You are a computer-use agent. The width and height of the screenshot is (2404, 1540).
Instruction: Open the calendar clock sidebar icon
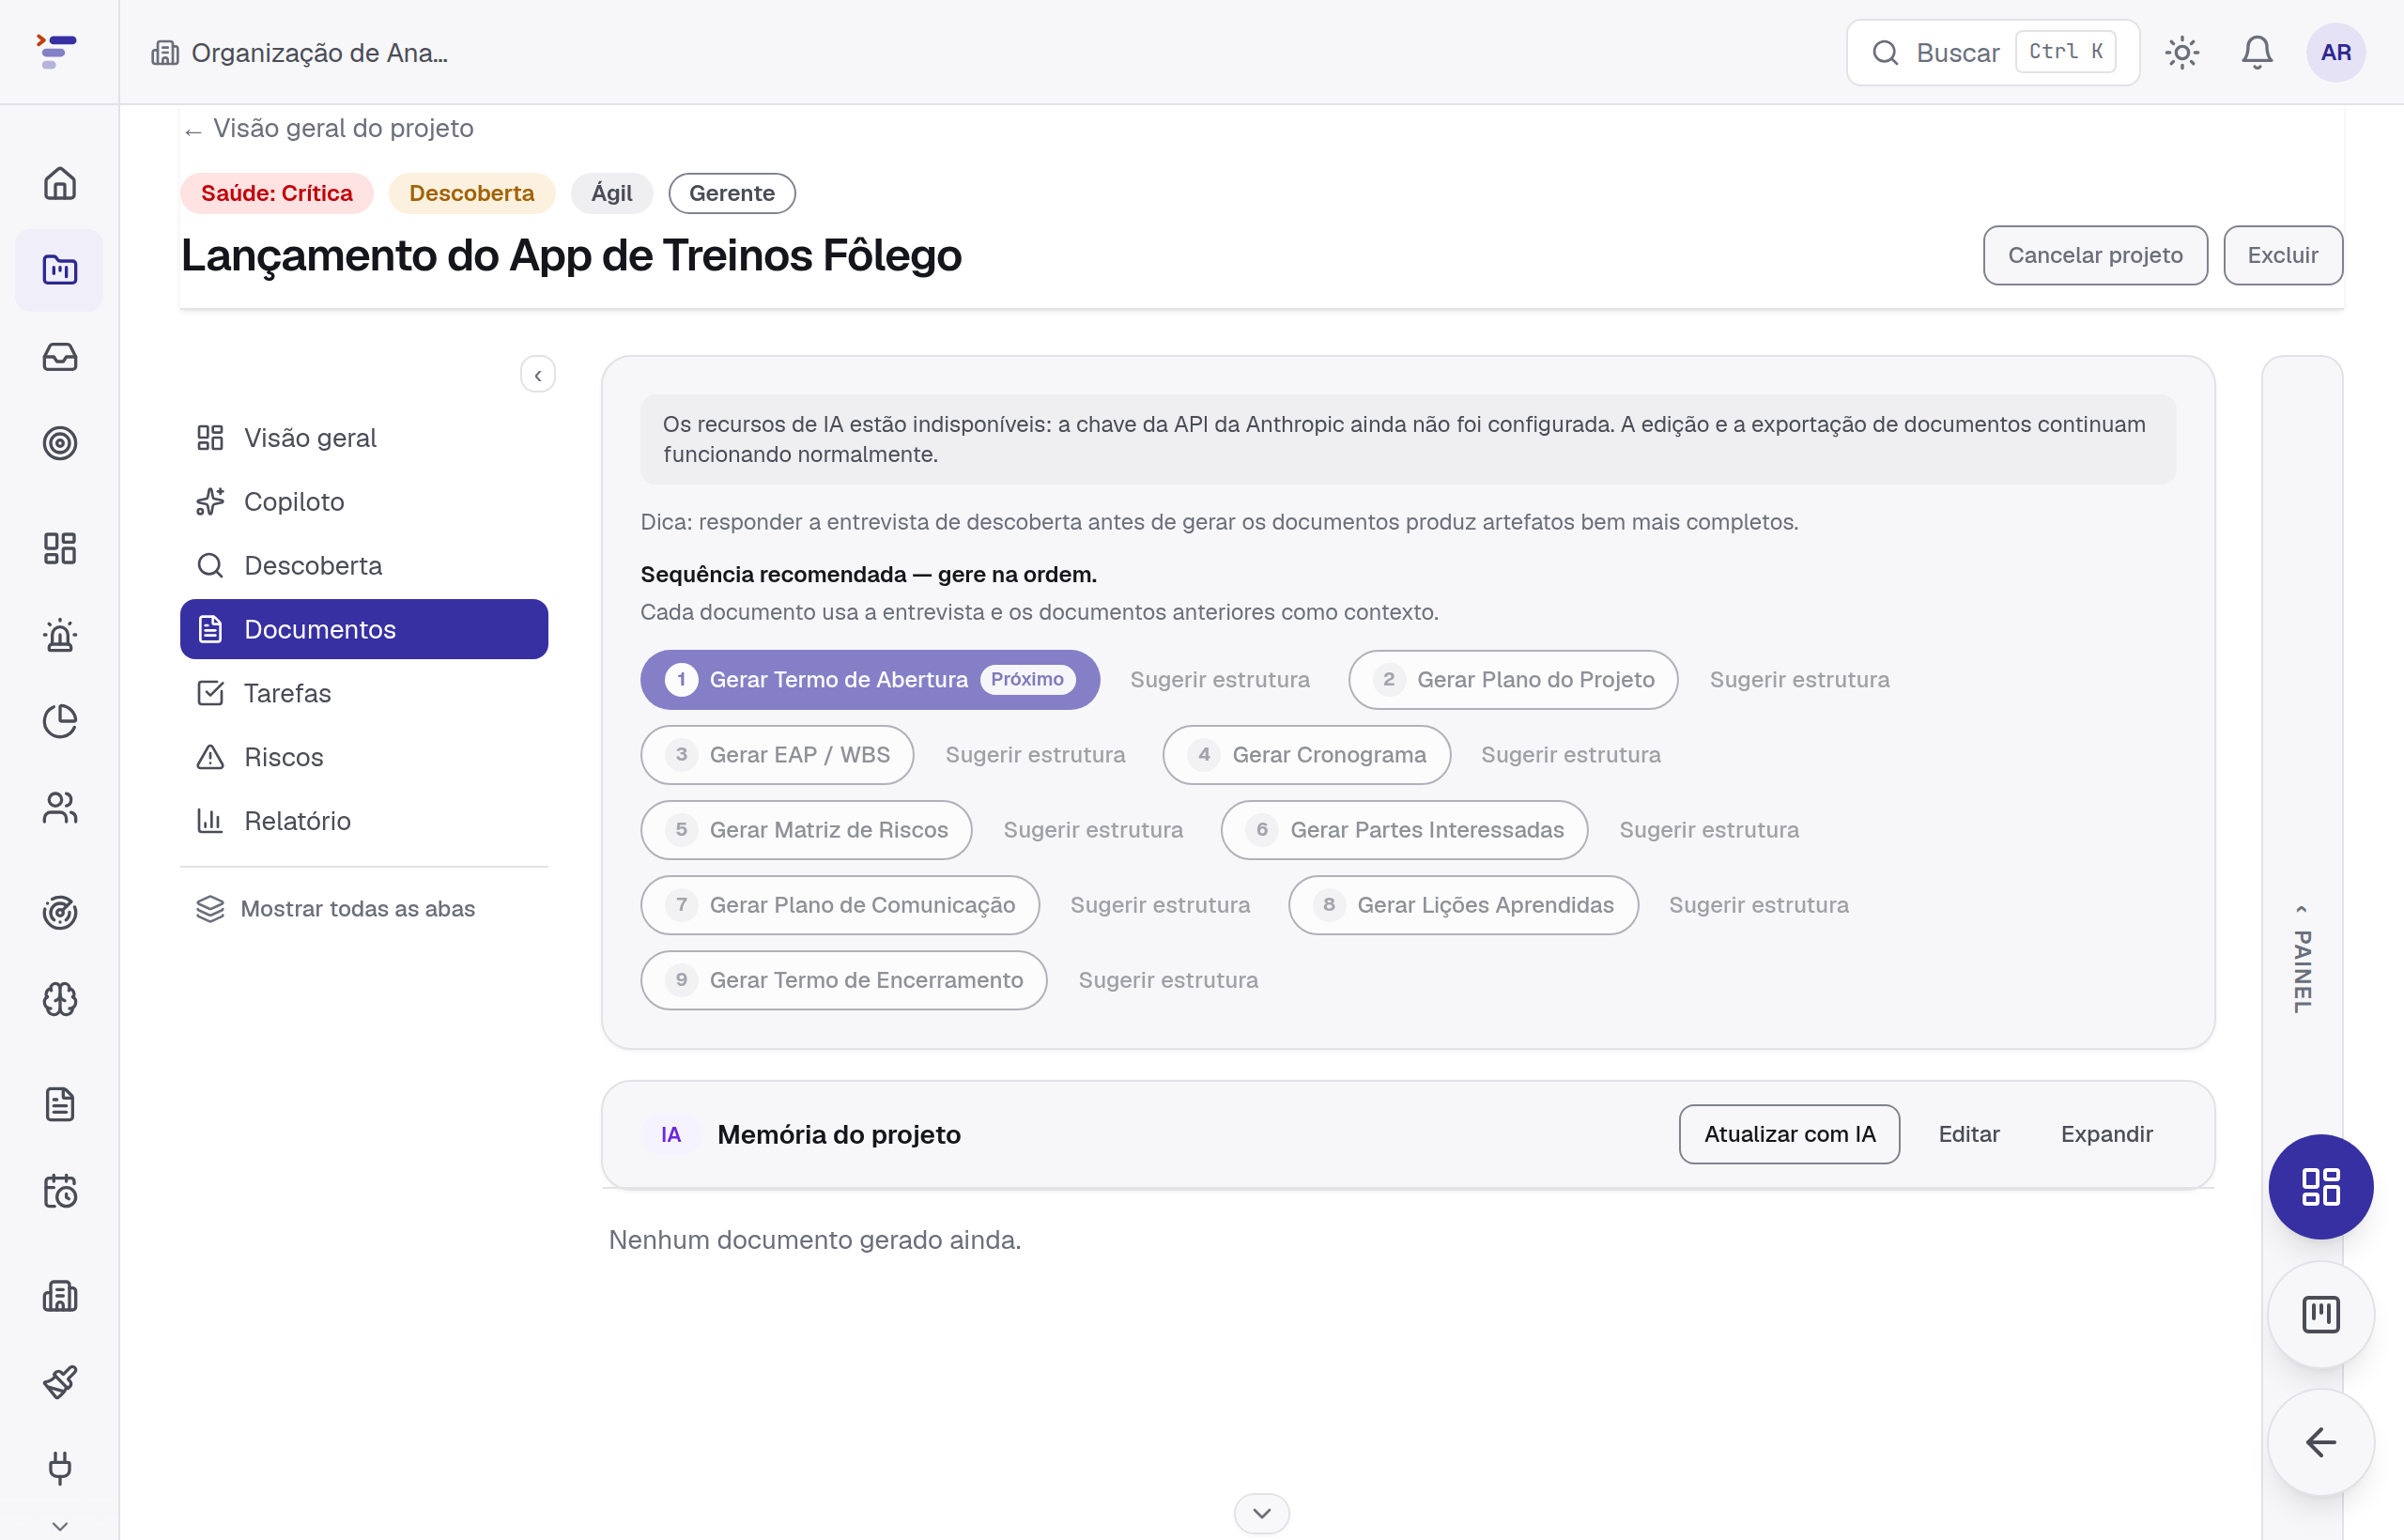click(x=60, y=1191)
